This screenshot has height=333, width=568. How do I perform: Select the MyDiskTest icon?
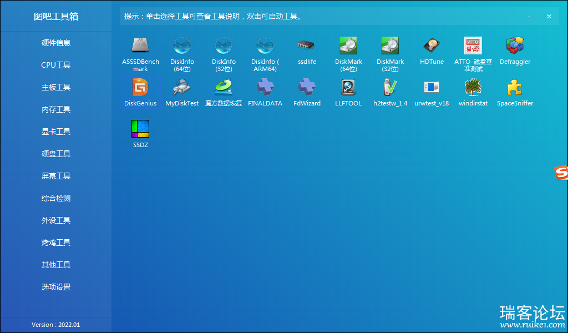(x=182, y=87)
